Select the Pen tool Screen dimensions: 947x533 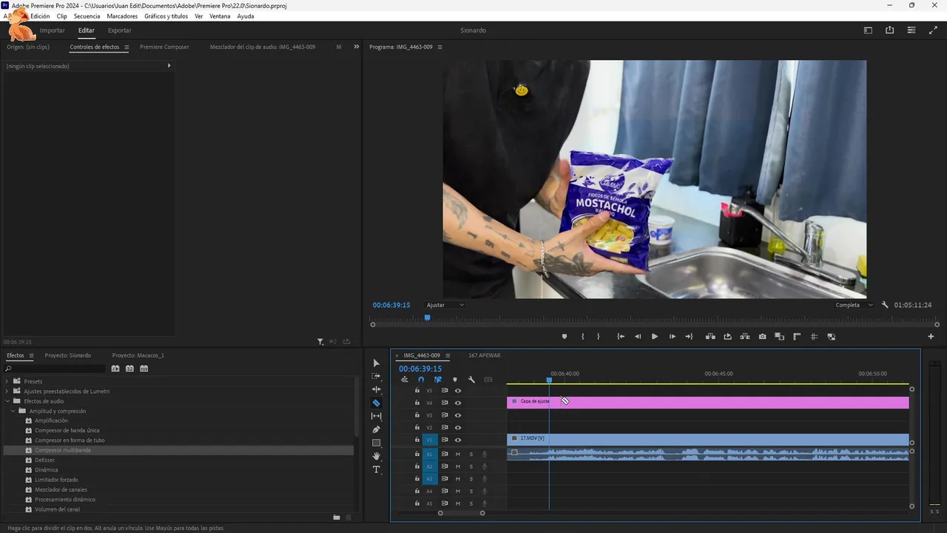point(376,429)
